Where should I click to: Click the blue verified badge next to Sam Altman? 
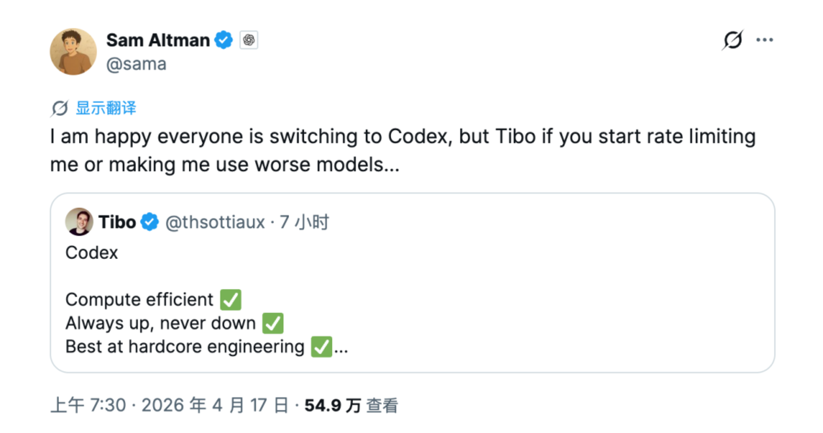[x=224, y=40]
